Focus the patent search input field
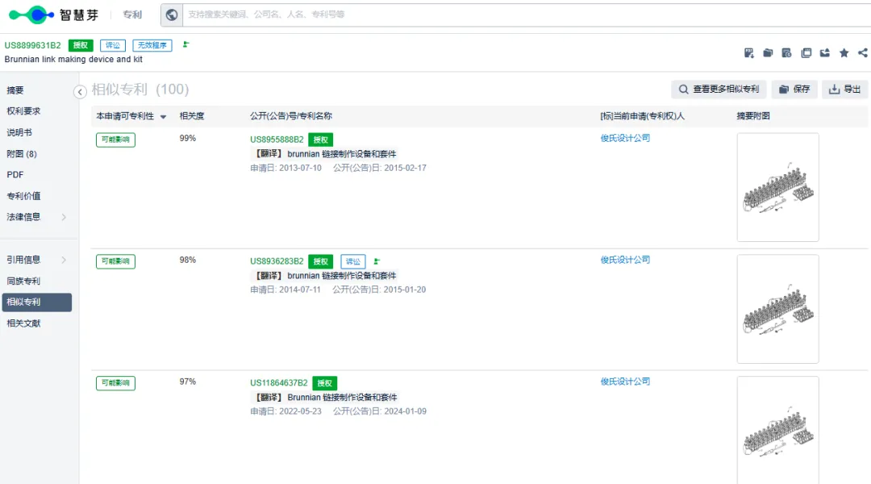871x484 pixels. coord(527,15)
